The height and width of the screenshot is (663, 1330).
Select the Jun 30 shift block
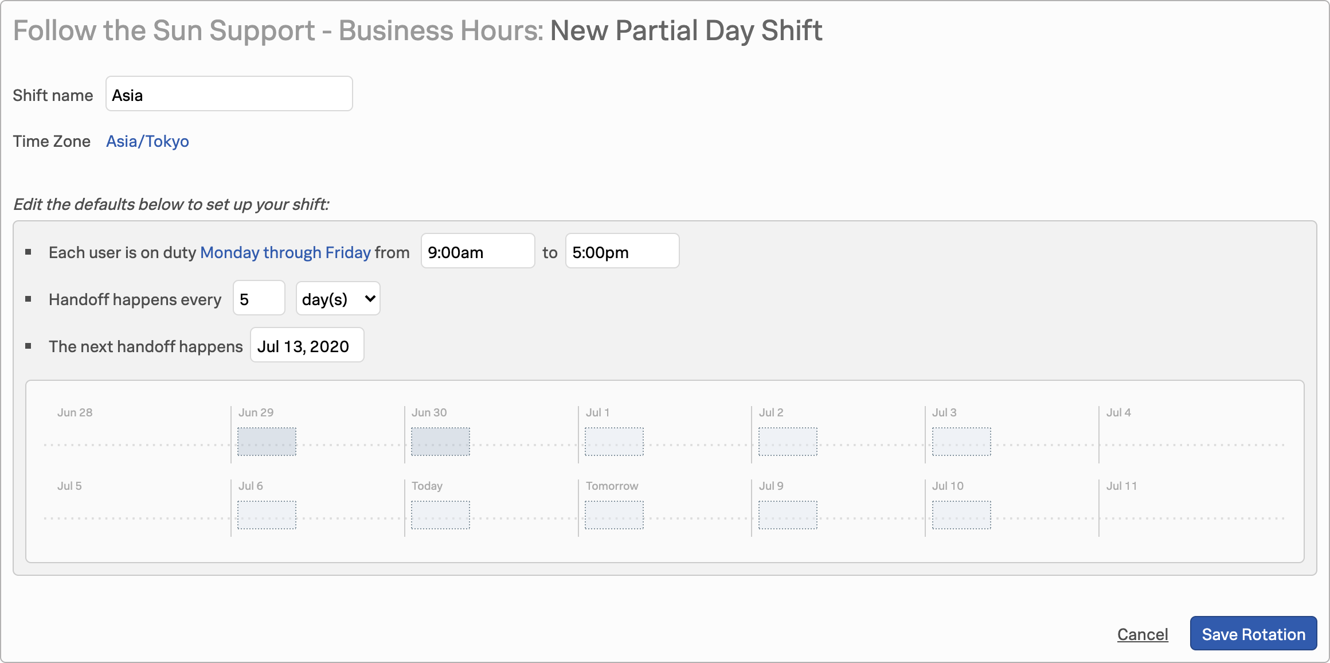[440, 442]
